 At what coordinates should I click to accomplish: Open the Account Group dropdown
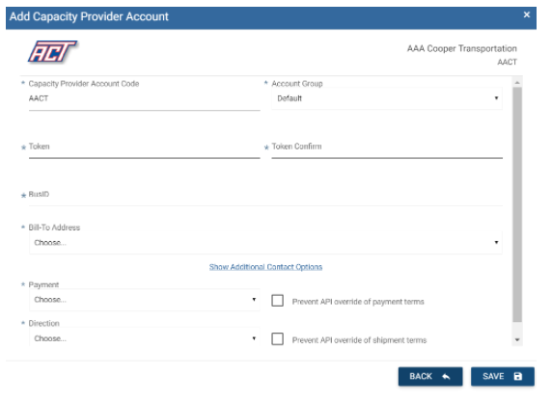tap(387, 98)
